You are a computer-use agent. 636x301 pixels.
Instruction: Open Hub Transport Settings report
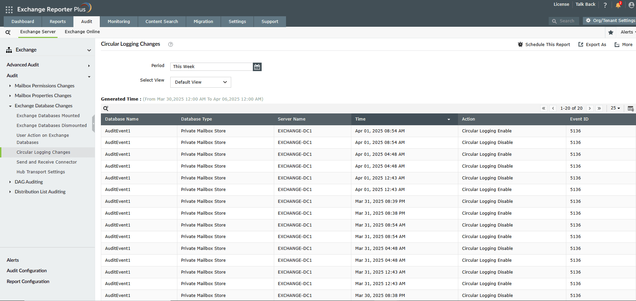pyautogui.click(x=41, y=172)
